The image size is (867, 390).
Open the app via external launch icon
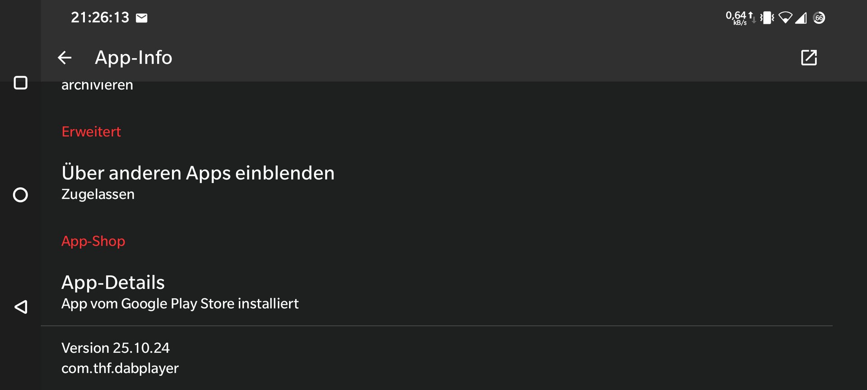pyautogui.click(x=808, y=58)
